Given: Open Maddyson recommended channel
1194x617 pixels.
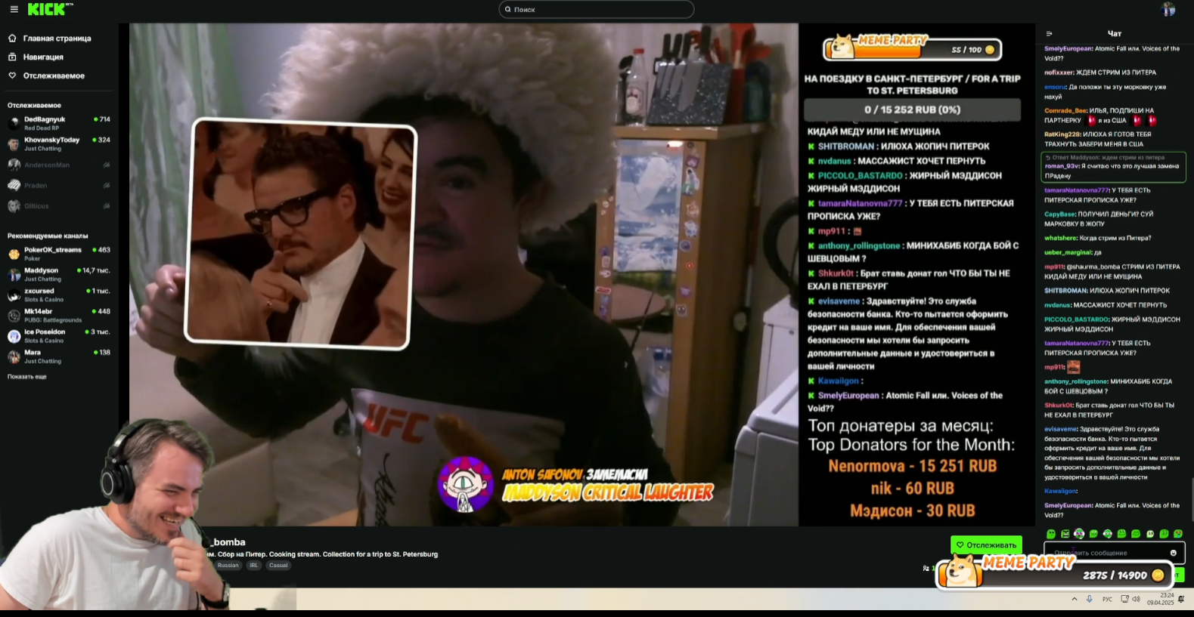Looking at the screenshot, I should [x=59, y=274].
